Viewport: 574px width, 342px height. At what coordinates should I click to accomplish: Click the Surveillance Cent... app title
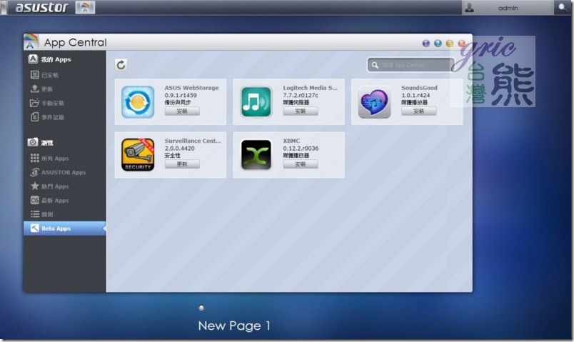point(193,141)
